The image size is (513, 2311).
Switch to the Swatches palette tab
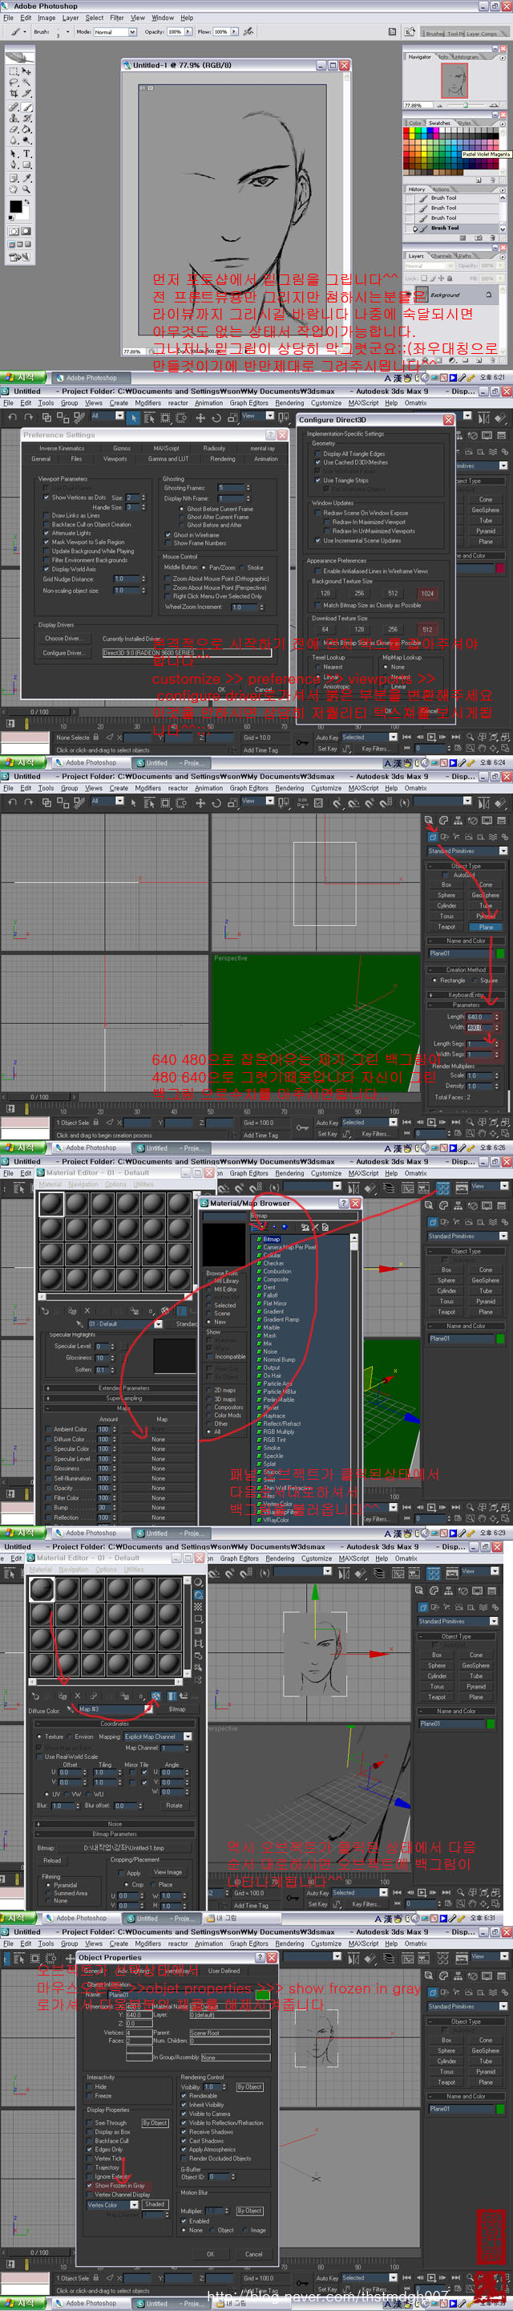[x=439, y=123]
